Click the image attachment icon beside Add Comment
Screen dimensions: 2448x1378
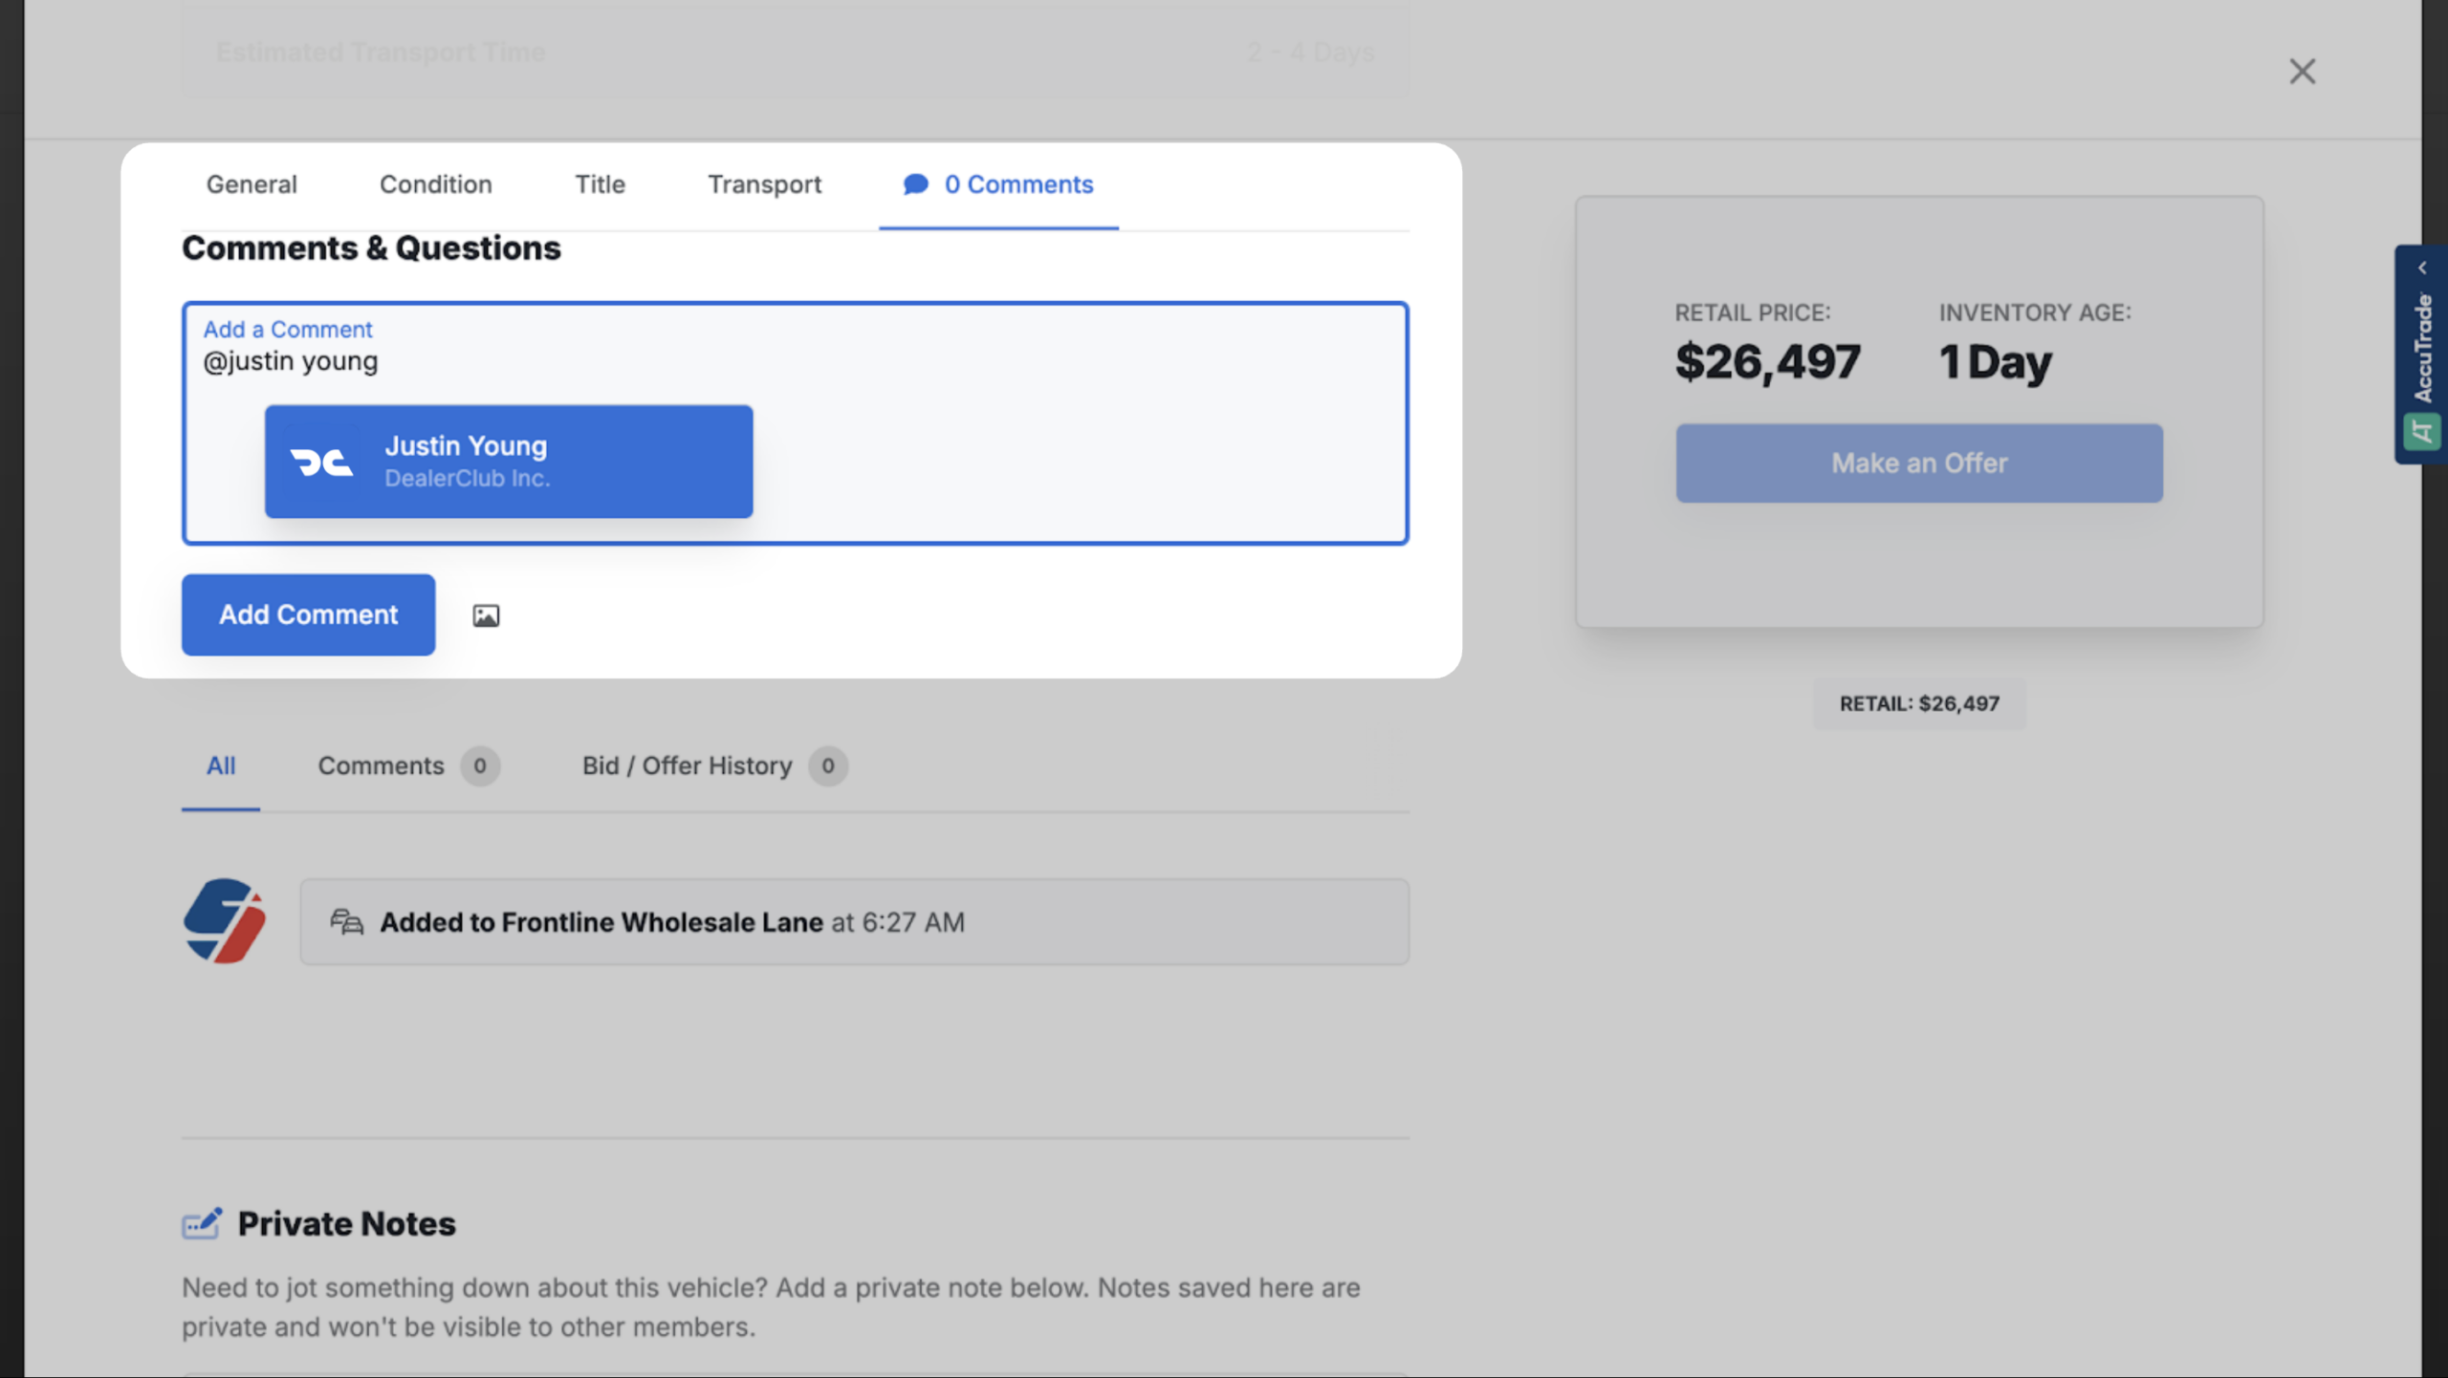486,615
